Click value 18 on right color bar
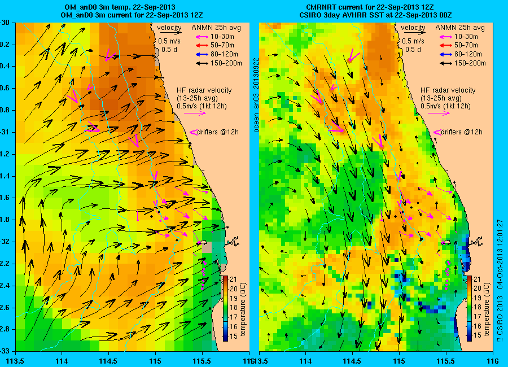 (x=477, y=307)
